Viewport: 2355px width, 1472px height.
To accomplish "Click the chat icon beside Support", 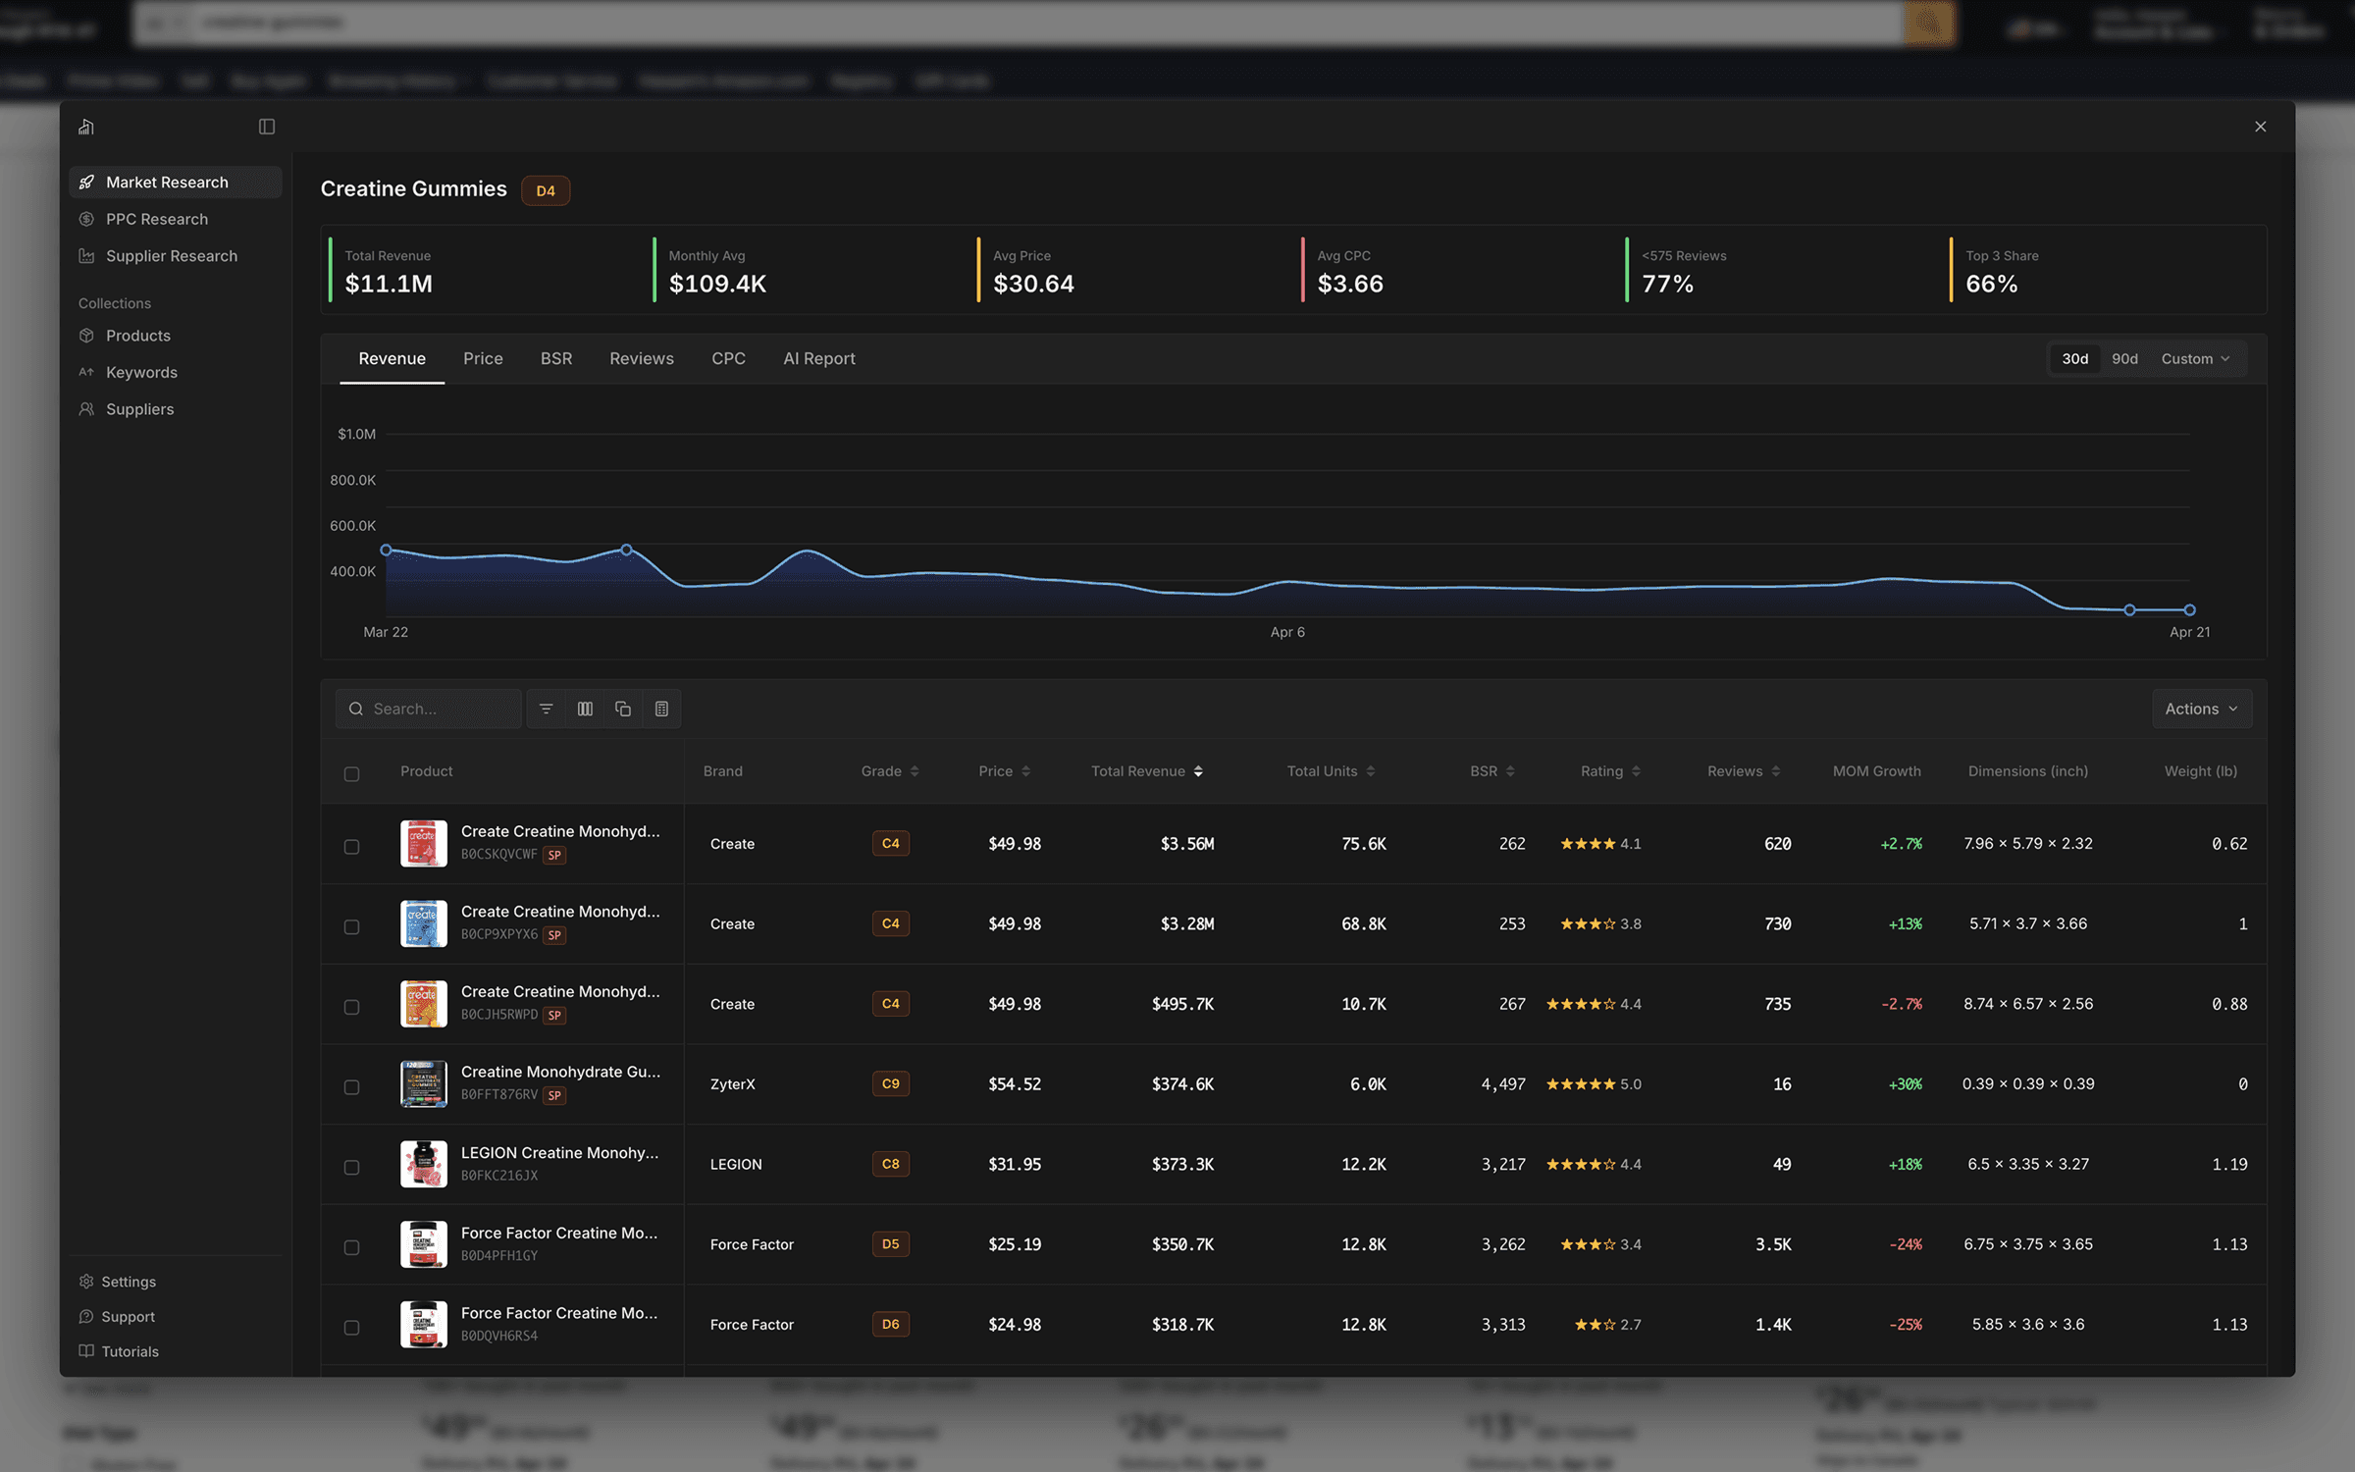I will pos(86,1317).
